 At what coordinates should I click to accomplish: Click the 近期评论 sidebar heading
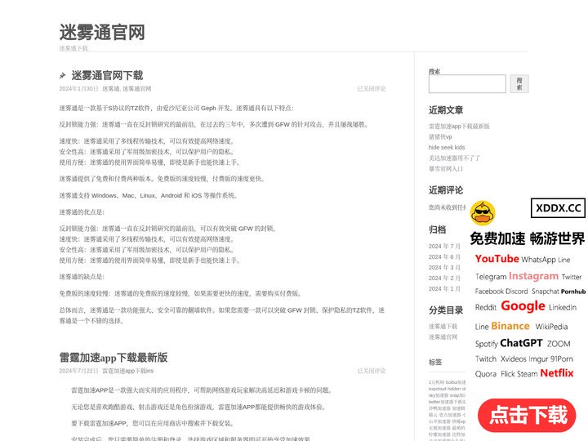tap(446, 190)
